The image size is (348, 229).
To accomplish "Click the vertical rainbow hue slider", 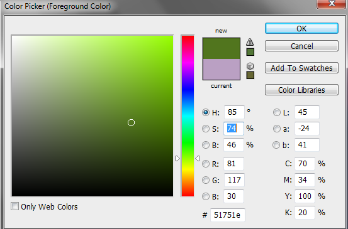I will coord(188,115).
